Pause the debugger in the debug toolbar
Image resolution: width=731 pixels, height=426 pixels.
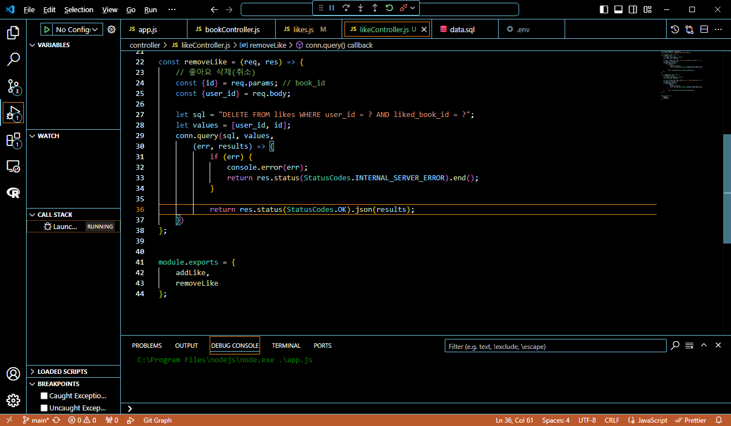(332, 8)
